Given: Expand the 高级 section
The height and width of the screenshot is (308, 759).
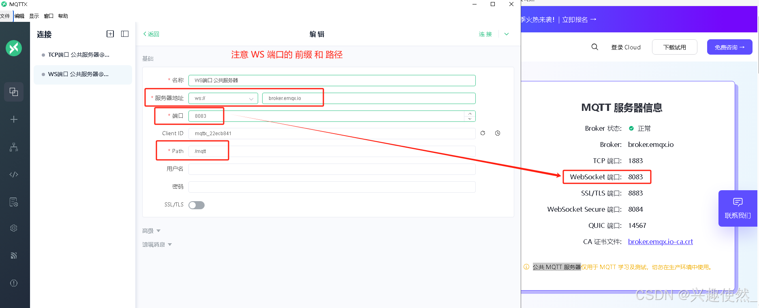Looking at the screenshot, I should [x=151, y=231].
